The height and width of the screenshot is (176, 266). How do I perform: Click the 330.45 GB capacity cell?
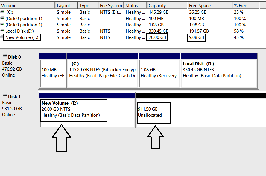pos(159,31)
